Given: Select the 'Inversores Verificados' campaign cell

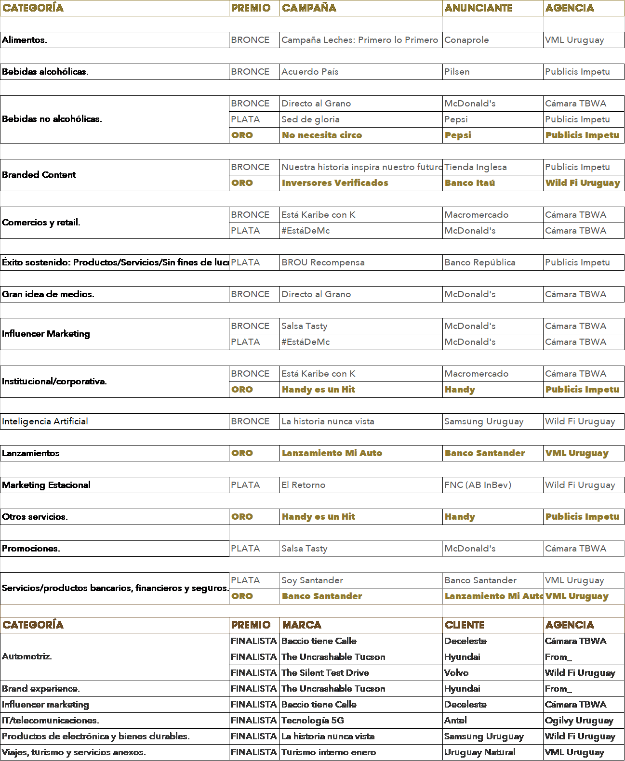Looking at the screenshot, I should [x=361, y=183].
